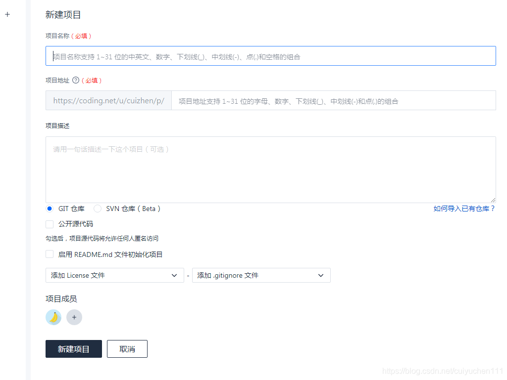Click the 项目成员 section label
Screen dimensions: 507x380
click(x=61, y=299)
